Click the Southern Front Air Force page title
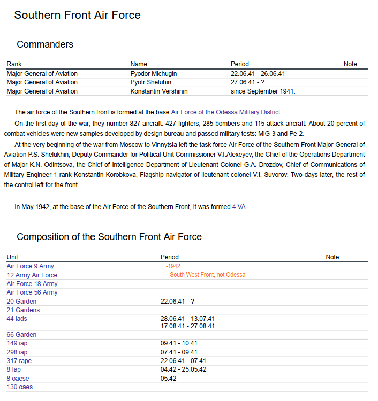The height and width of the screenshot is (401, 378). click(77, 15)
